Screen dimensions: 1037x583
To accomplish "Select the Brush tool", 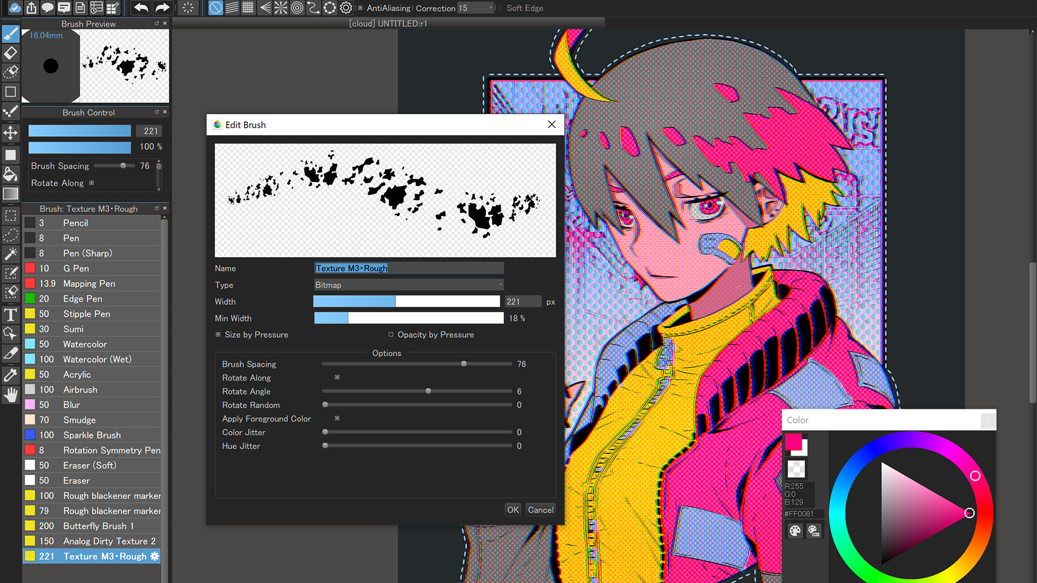I will pyautogui.click(x=11, y=34).
